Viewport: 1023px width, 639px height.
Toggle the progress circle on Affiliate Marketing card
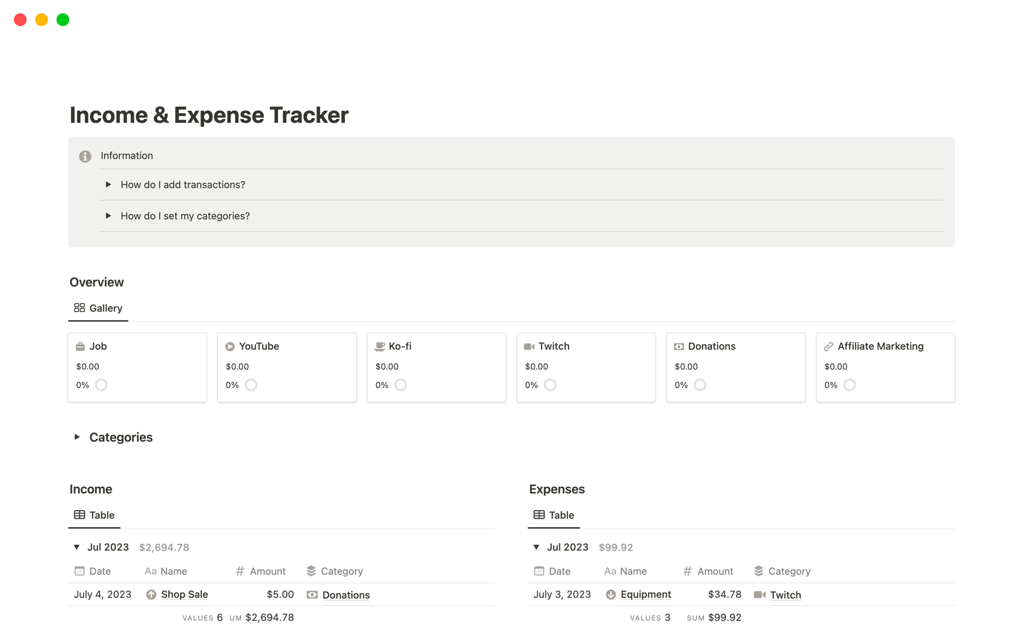(849, 384)
